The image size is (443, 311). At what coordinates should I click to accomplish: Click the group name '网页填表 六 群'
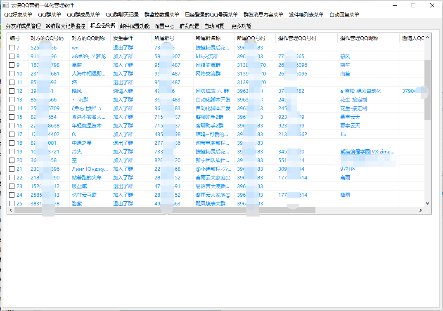click(212, 91)
